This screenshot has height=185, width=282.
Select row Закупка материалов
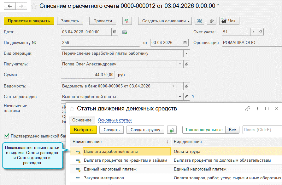tap(176, 178)
